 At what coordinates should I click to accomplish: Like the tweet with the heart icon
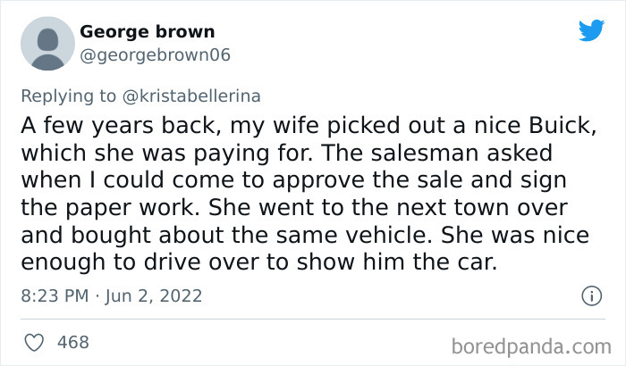tap(34, 342)
